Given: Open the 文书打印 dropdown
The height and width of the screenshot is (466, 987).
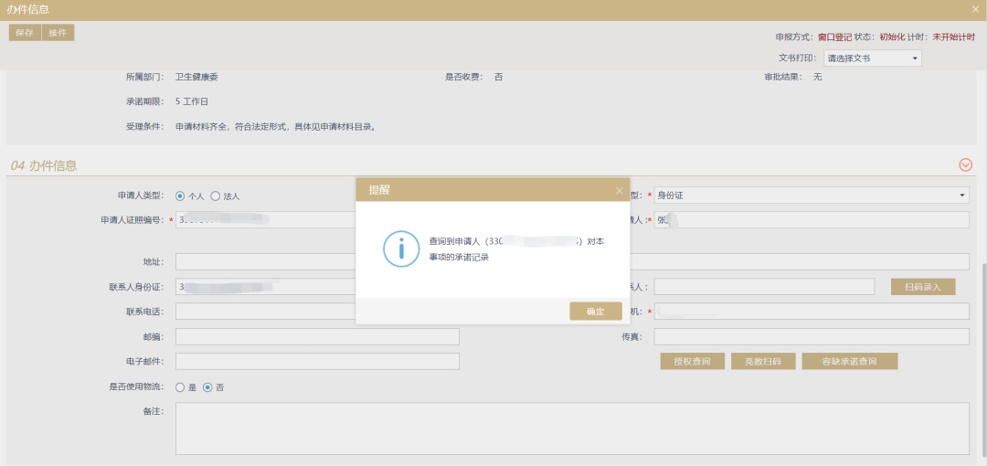Looking at the screenshot, I should [x=872, y=58].
